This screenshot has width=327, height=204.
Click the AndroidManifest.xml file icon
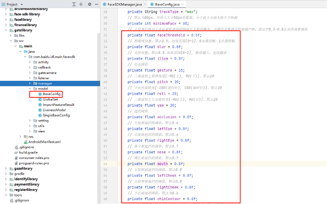[x=26, y=142]
